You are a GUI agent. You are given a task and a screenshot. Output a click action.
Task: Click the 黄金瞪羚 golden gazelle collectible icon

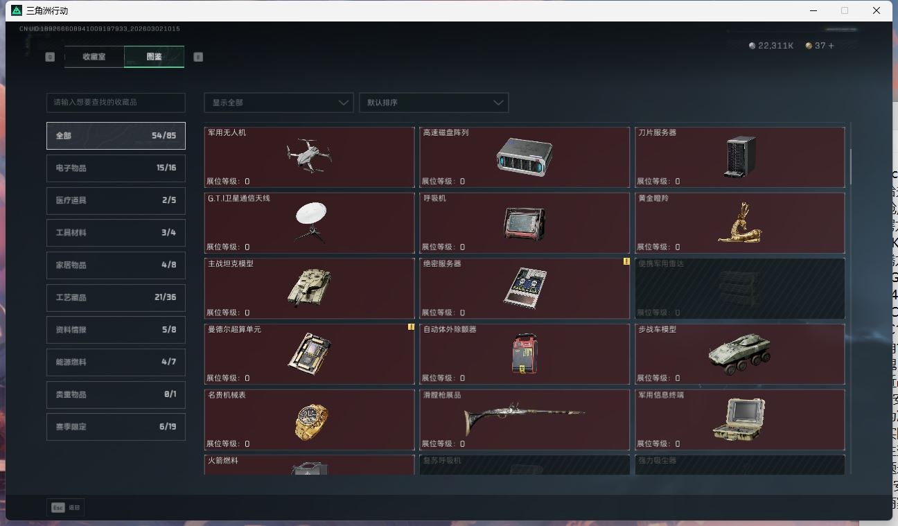[x=741, y=222]
